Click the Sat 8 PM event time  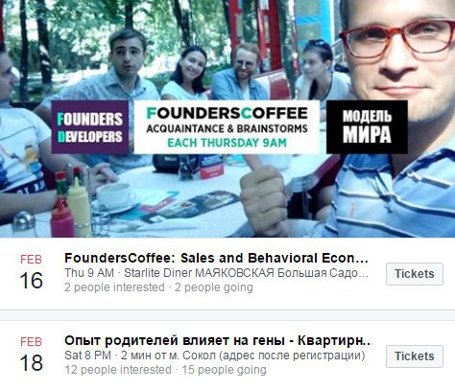(87, 356)
